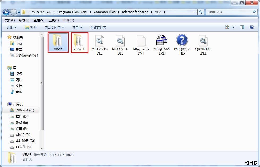260x167 pixels.
Task: Select WIN764 (C:) drive in the sidebar
Action: click(x=25, y=110)
